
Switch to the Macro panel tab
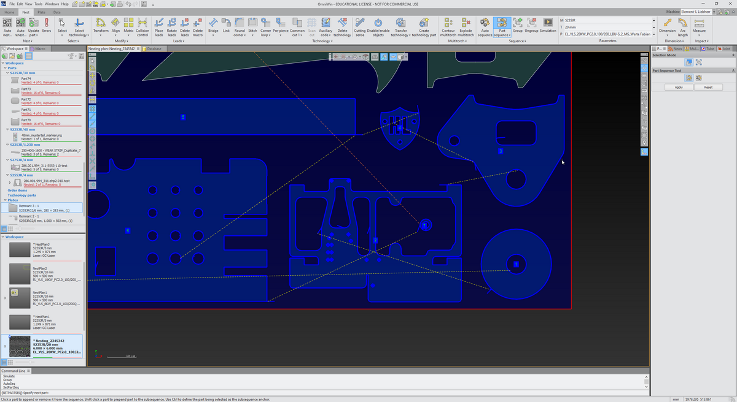pyautogui.click(x=37, y=48)
